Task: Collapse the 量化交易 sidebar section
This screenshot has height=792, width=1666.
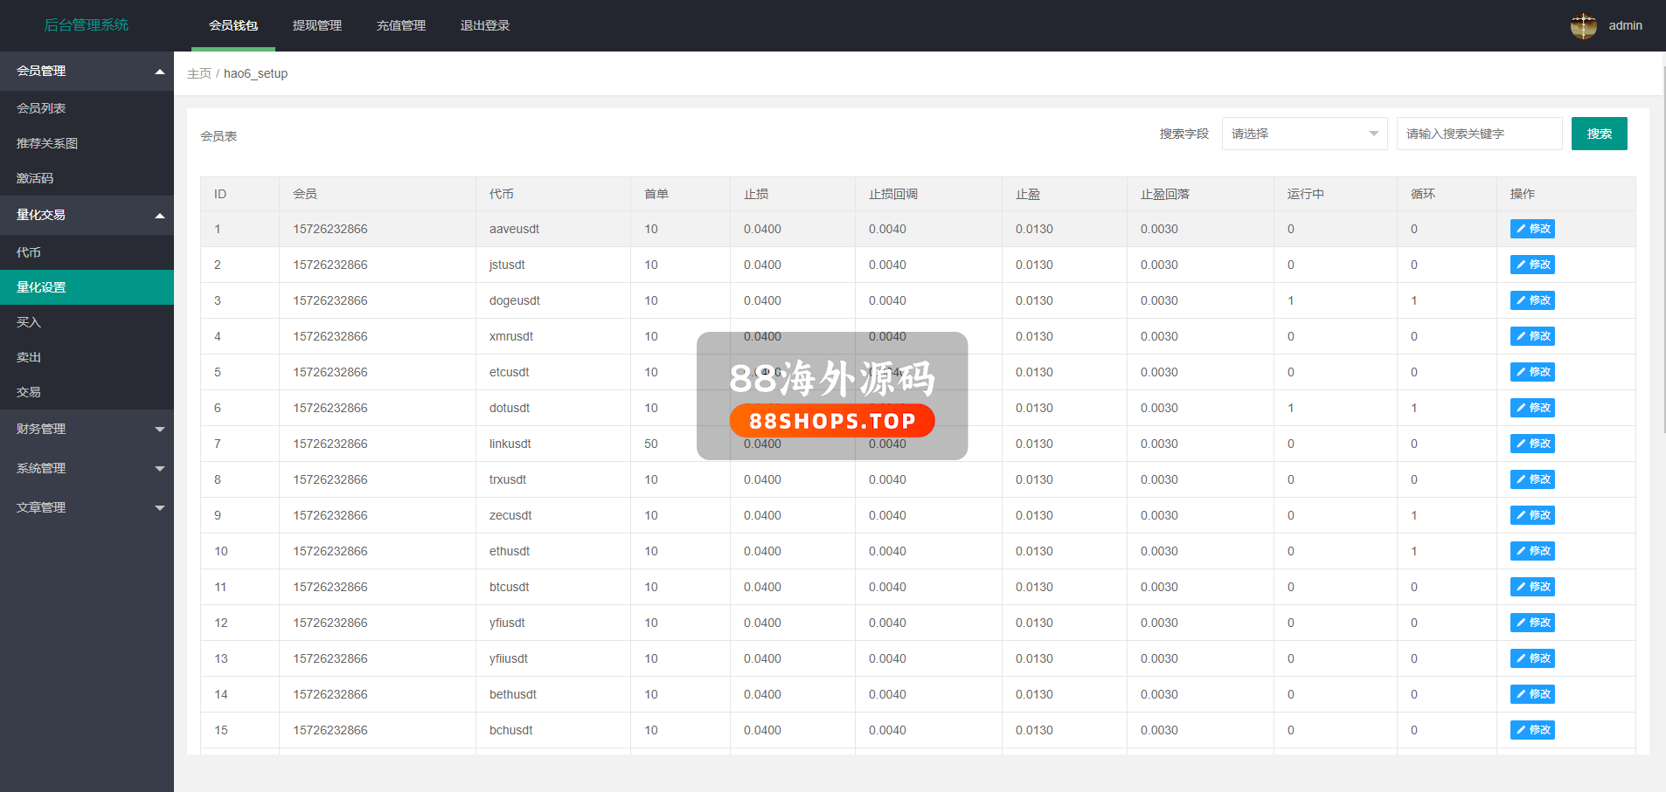Action: (87, 215)
